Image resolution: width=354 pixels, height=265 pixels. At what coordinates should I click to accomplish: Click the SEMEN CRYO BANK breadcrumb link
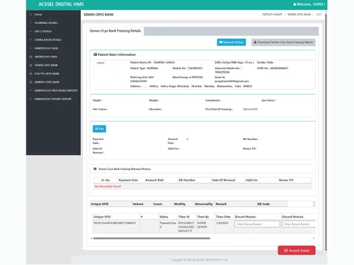coord(299,15)
